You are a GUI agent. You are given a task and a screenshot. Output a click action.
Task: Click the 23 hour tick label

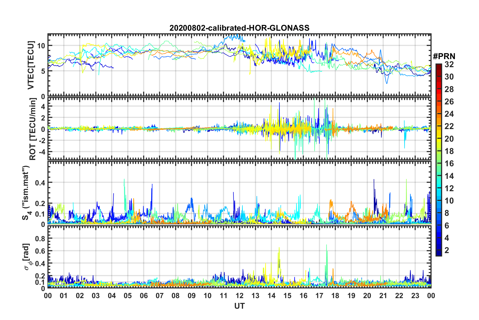pyautogui.click(x=415, y=296)
